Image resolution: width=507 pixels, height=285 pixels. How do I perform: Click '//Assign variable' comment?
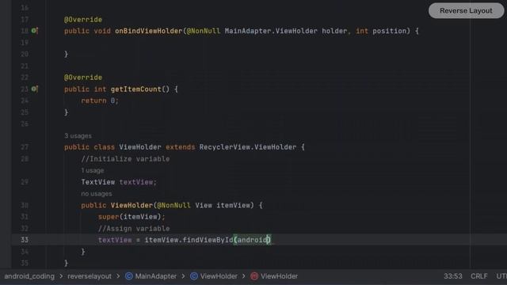134,229
